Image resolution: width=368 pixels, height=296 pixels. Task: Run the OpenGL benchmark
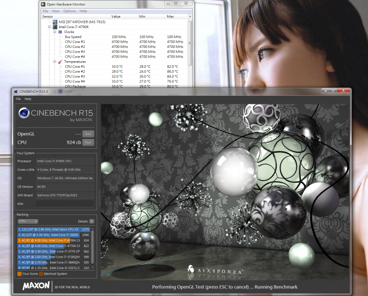(x=88, y=134)
